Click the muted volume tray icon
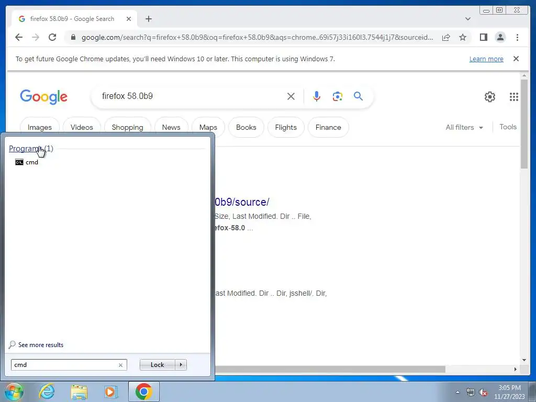Screen dimensions: 536x402 pos(483,393)
